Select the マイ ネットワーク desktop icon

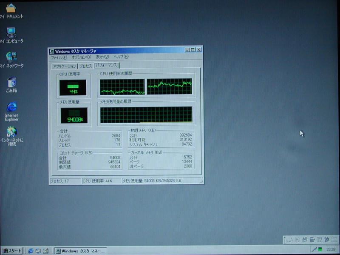(x=11, y=60)
